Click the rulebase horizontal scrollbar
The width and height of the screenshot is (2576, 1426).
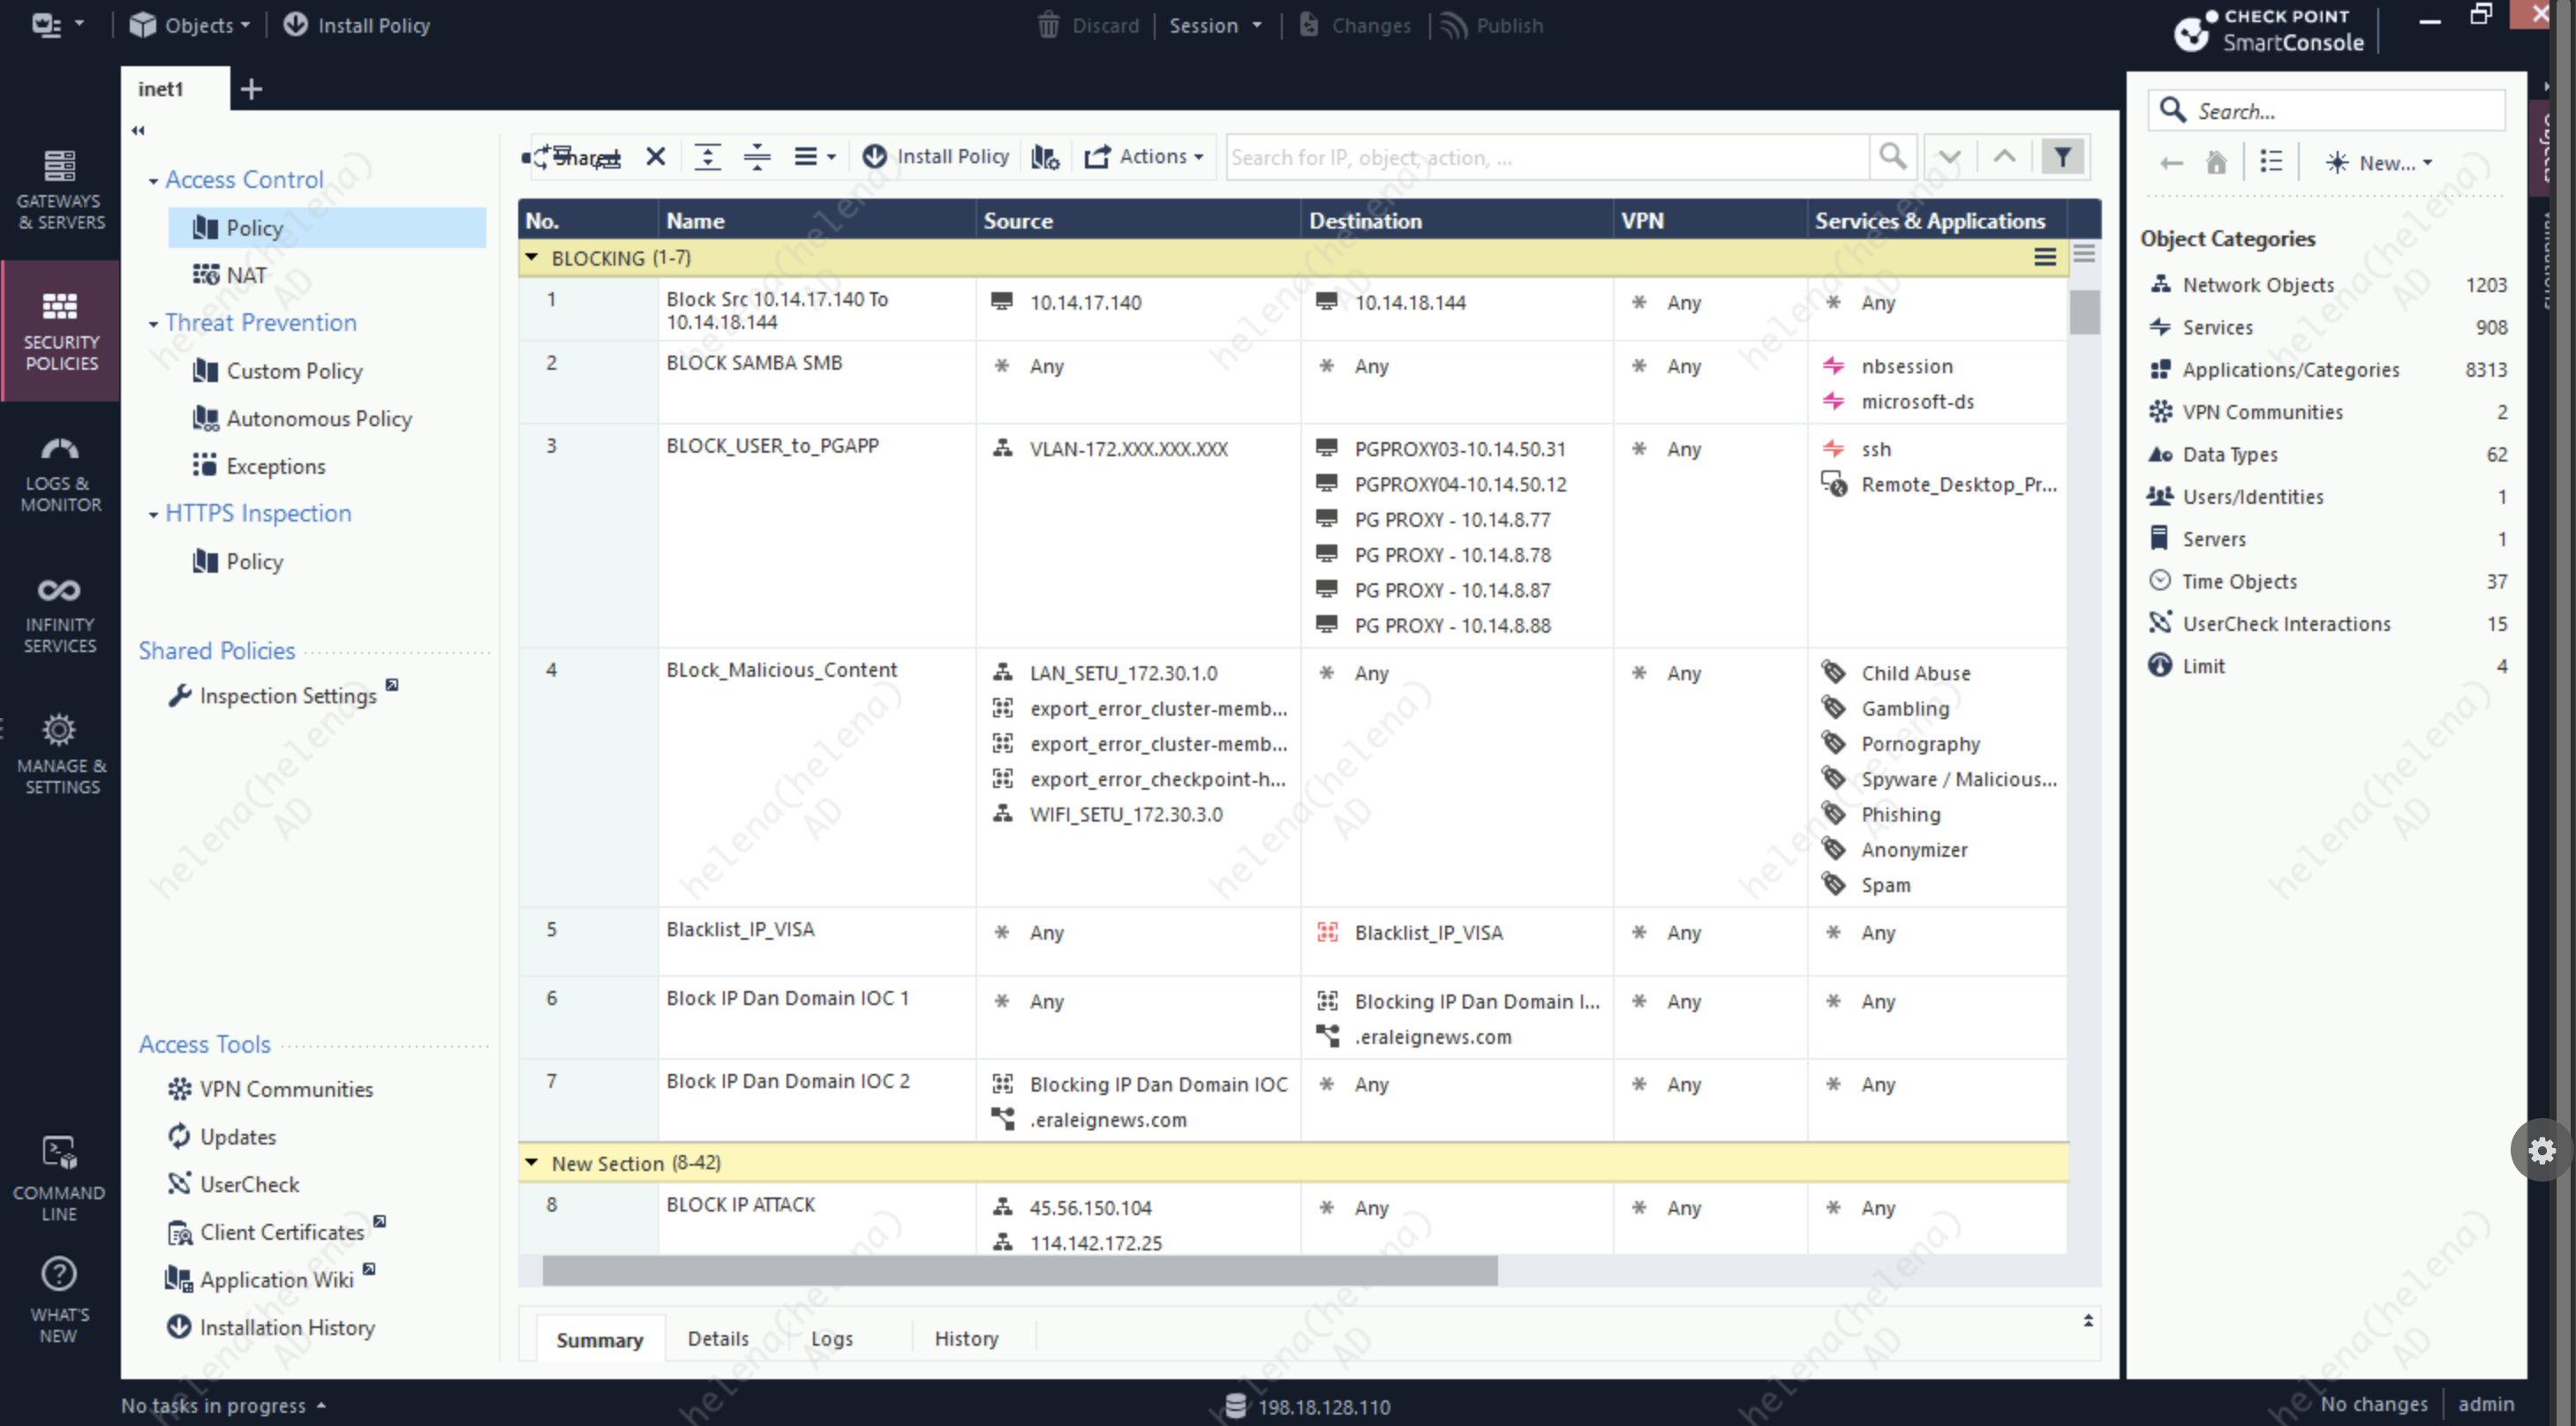pos(1020,1271)
